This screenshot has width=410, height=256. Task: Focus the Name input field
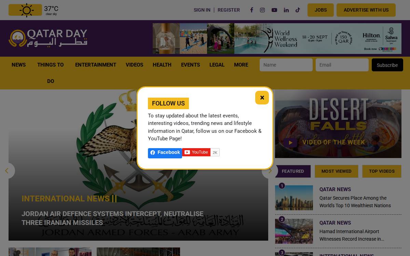pyautogui.click(x=286, y=65)
